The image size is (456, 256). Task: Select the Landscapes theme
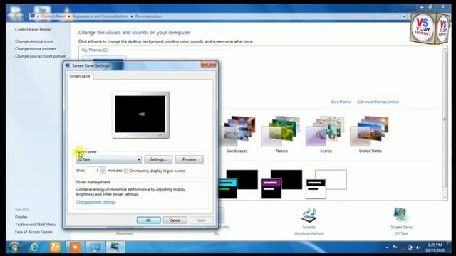coord(237,134)
